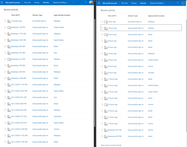Image resolution: width=187 pixels, height=147 pixels.
Task: Click device icon for '3 minutes ago' row
Action: click(x=9, y=21)
